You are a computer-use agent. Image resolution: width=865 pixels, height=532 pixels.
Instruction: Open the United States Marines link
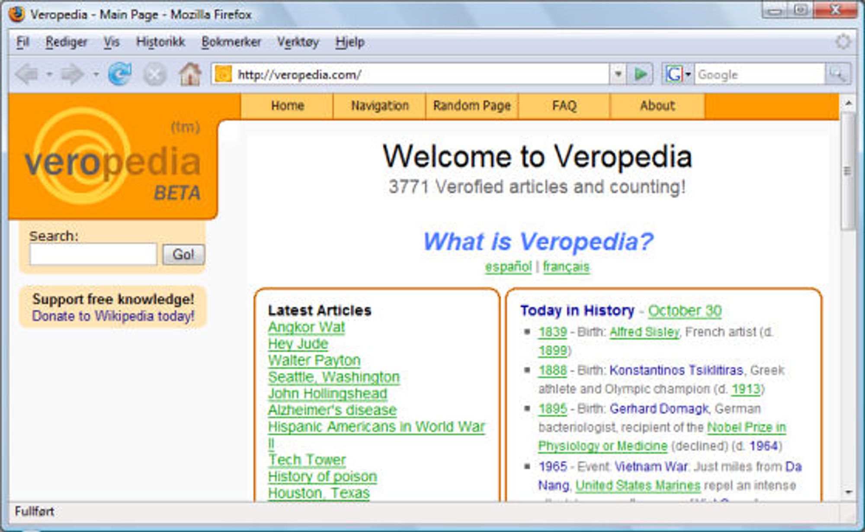[638, 486]
